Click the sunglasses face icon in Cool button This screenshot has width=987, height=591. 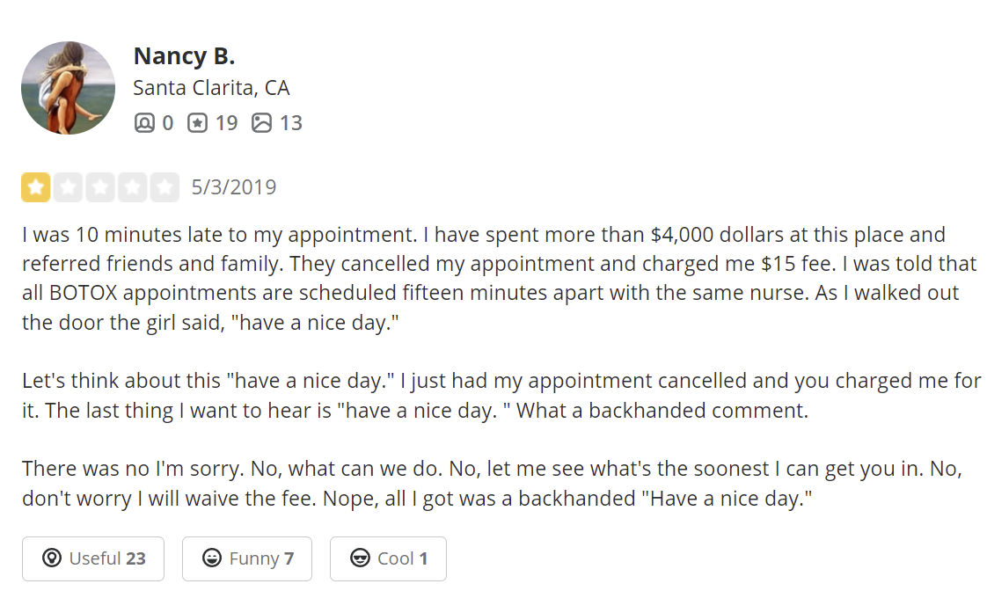[360, 558]
